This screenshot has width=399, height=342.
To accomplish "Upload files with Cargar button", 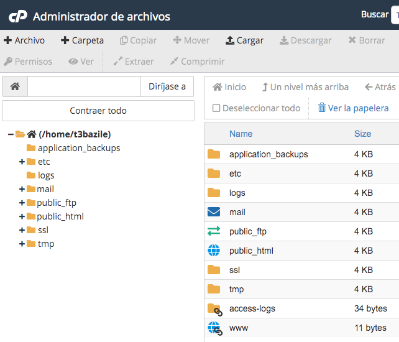I will point(244,40).
